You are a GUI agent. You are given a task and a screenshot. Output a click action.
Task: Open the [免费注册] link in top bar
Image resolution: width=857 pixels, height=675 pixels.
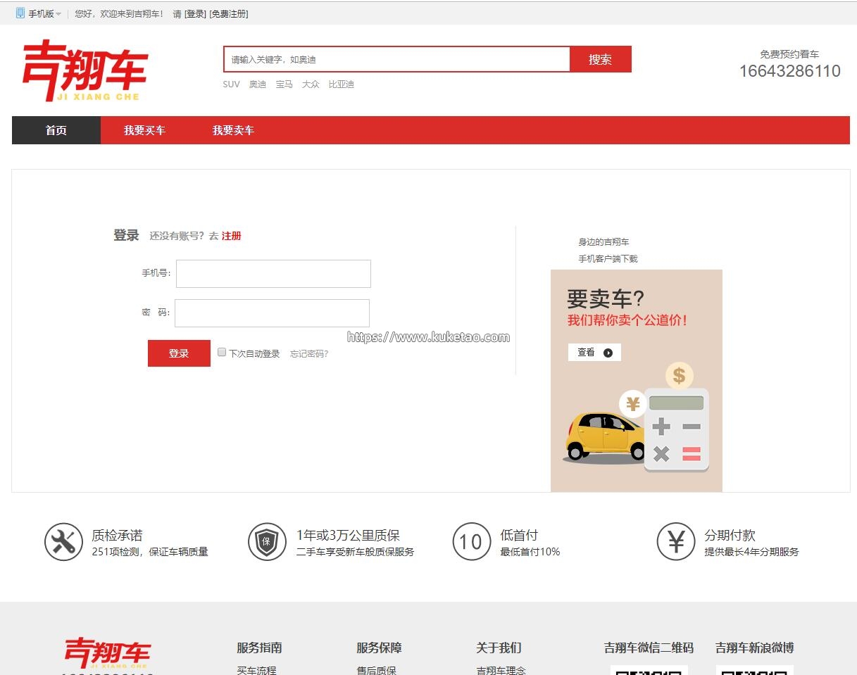229,14
